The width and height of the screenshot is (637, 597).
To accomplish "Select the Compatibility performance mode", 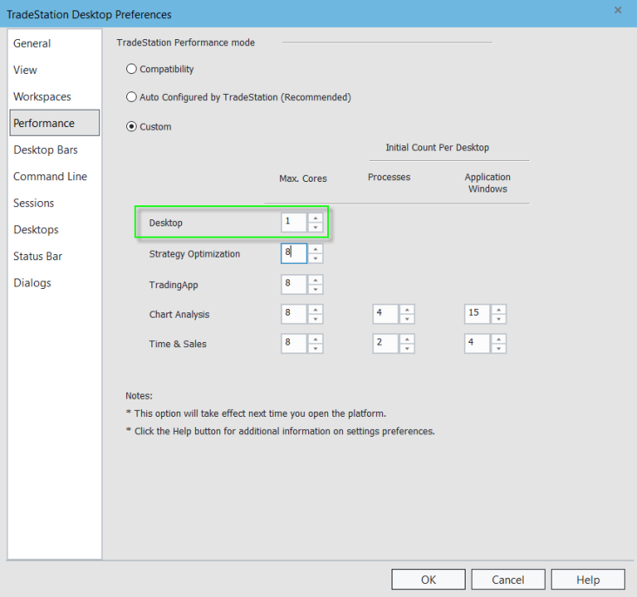I will click(131, 69).
